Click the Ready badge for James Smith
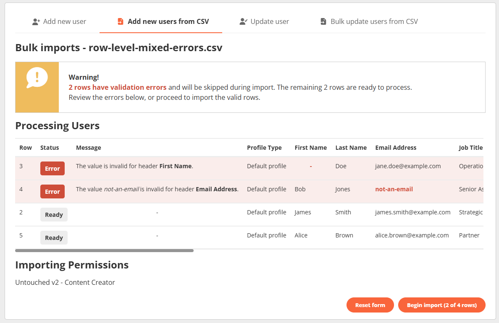This screenshot has width=499, height=323. (x=54, y=215)
